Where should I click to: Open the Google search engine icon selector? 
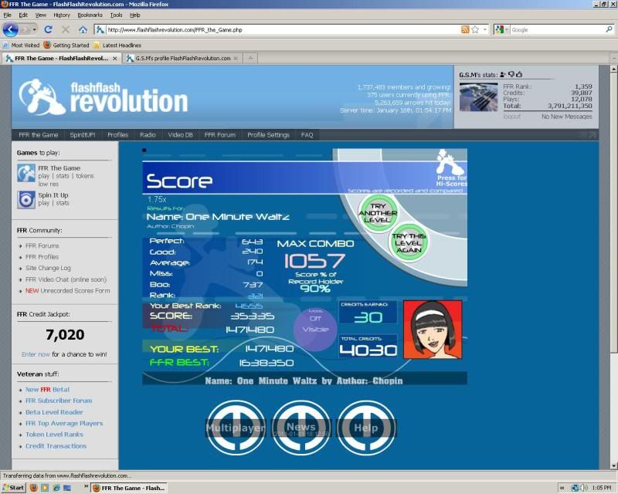tap(502, 29)
